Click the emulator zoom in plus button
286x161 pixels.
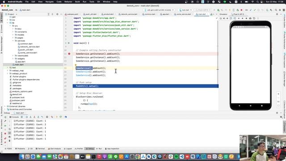(278, 94)
